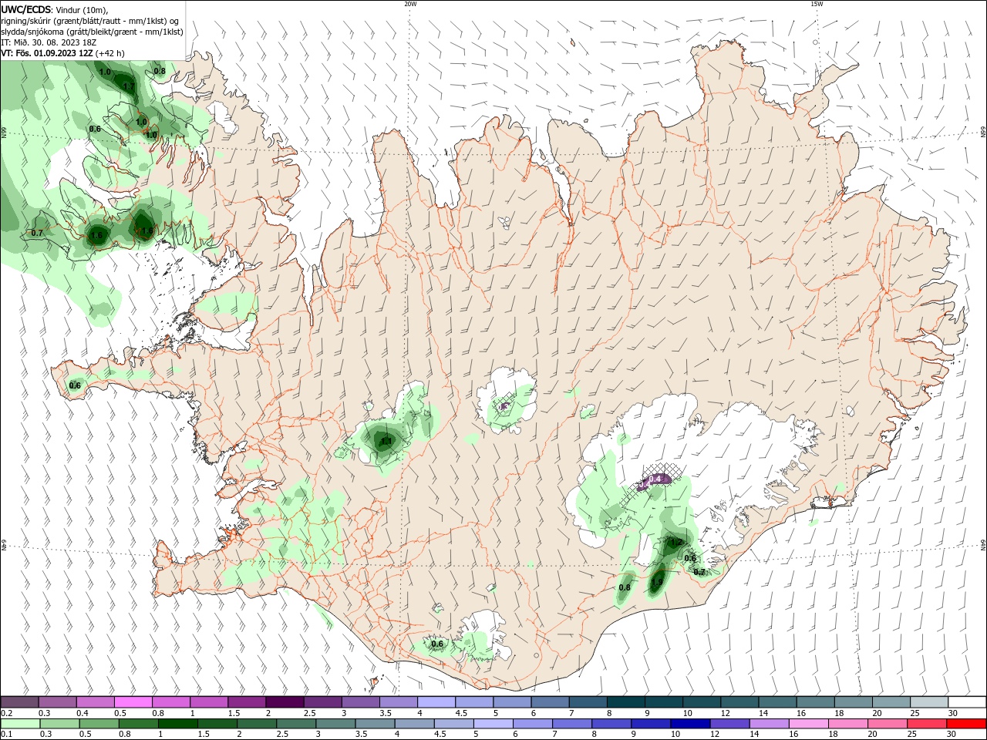Click the snow legend swatch starting at 2.5
The image size is (987, 740).
tap(322, 702)
